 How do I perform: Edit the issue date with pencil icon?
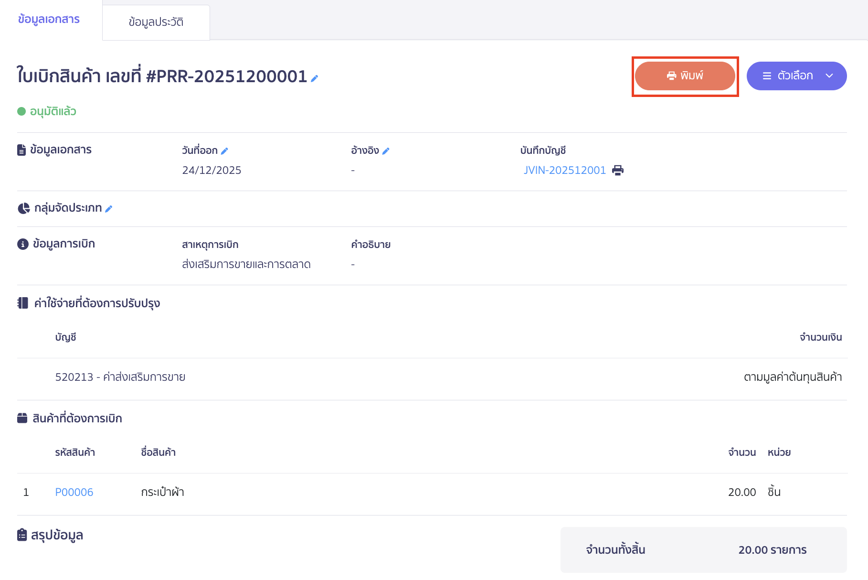(x=224, y=151)
